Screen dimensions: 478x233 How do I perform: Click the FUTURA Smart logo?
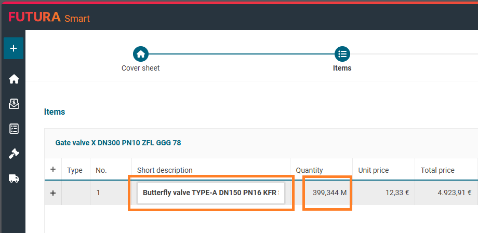tap(49, 17)
